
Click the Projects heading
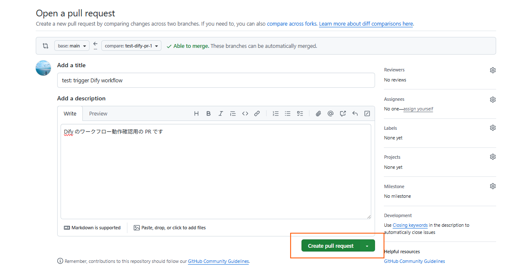pos(392,157)
